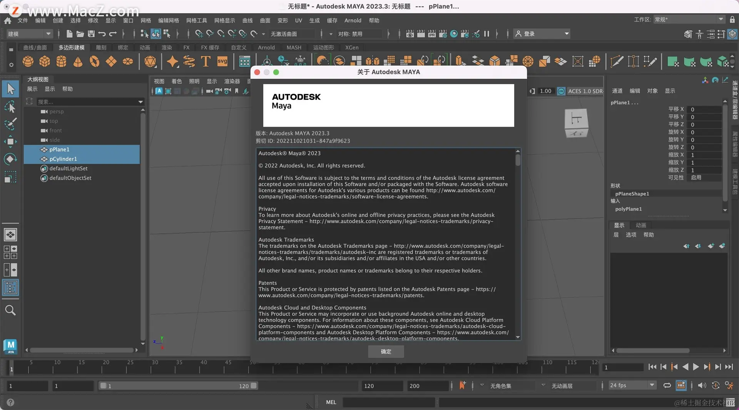Click the 通道 menu in Channel Box
This screenshot has height=410, width=739.
coord(617,91)
